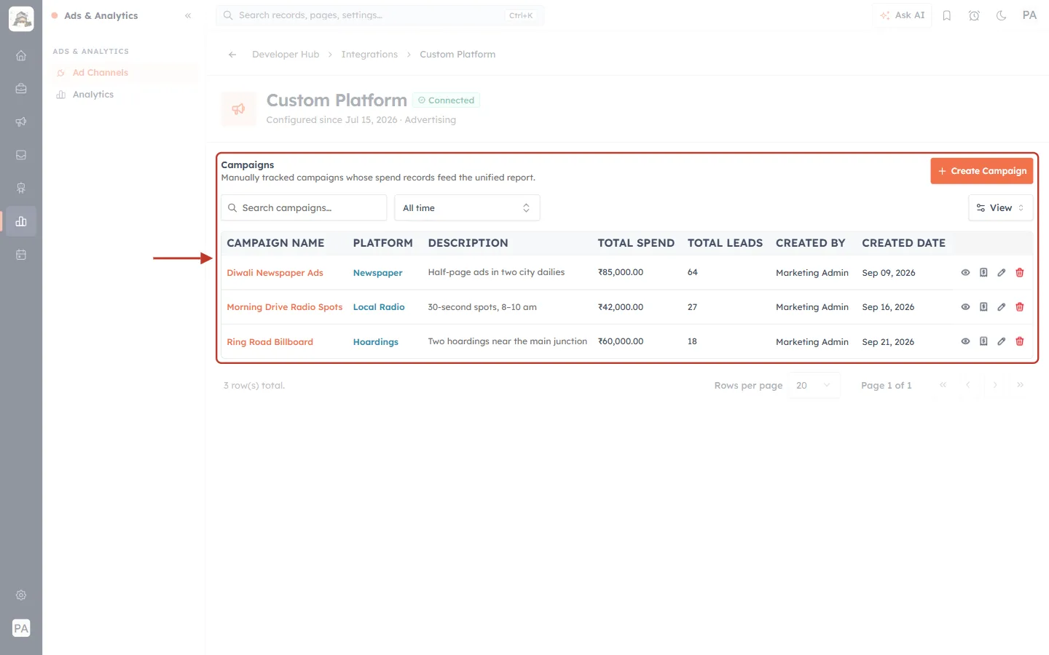Image resolution: width=1049 pixels, height=655 pixels.
Task: Open spend record icon for Diwali Newspaper Ads
Action: pos(983,273)
